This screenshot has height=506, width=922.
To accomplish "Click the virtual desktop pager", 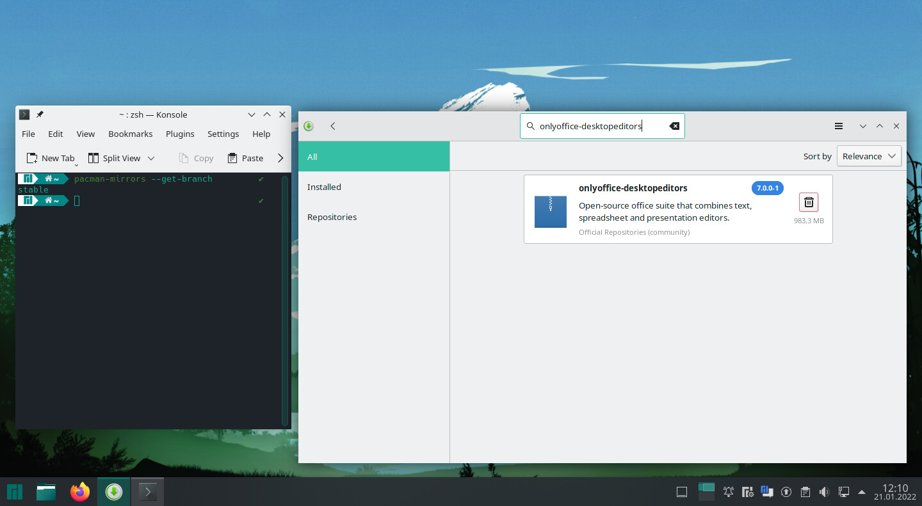I will [706, 491].
